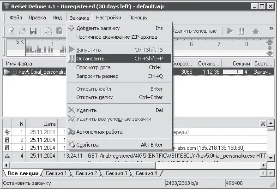Sort by the Секции column header
The width and height of the screenshot is (277, 189).
click(241, 63)
